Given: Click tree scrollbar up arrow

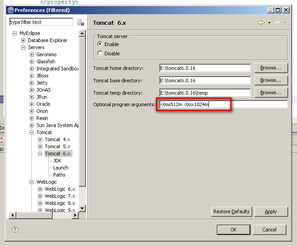Looking at the screenshot, I should 82,33.
